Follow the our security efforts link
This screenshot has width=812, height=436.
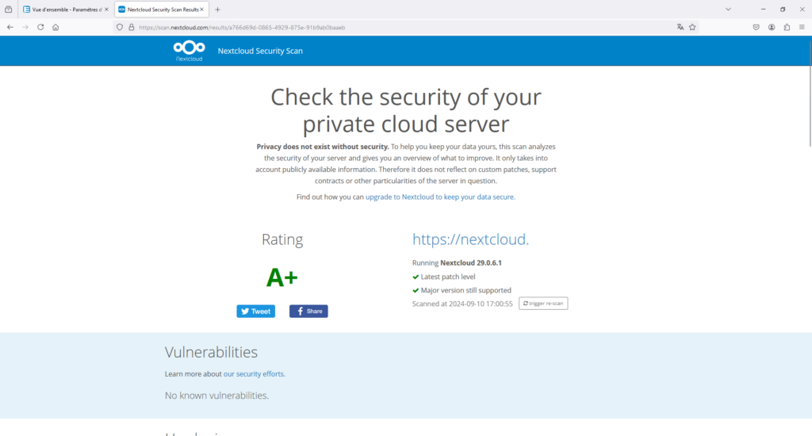coord(254,374)
